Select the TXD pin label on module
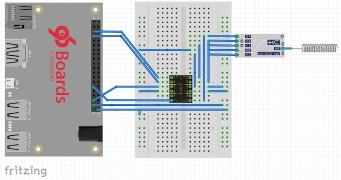 tap(248, 41)
